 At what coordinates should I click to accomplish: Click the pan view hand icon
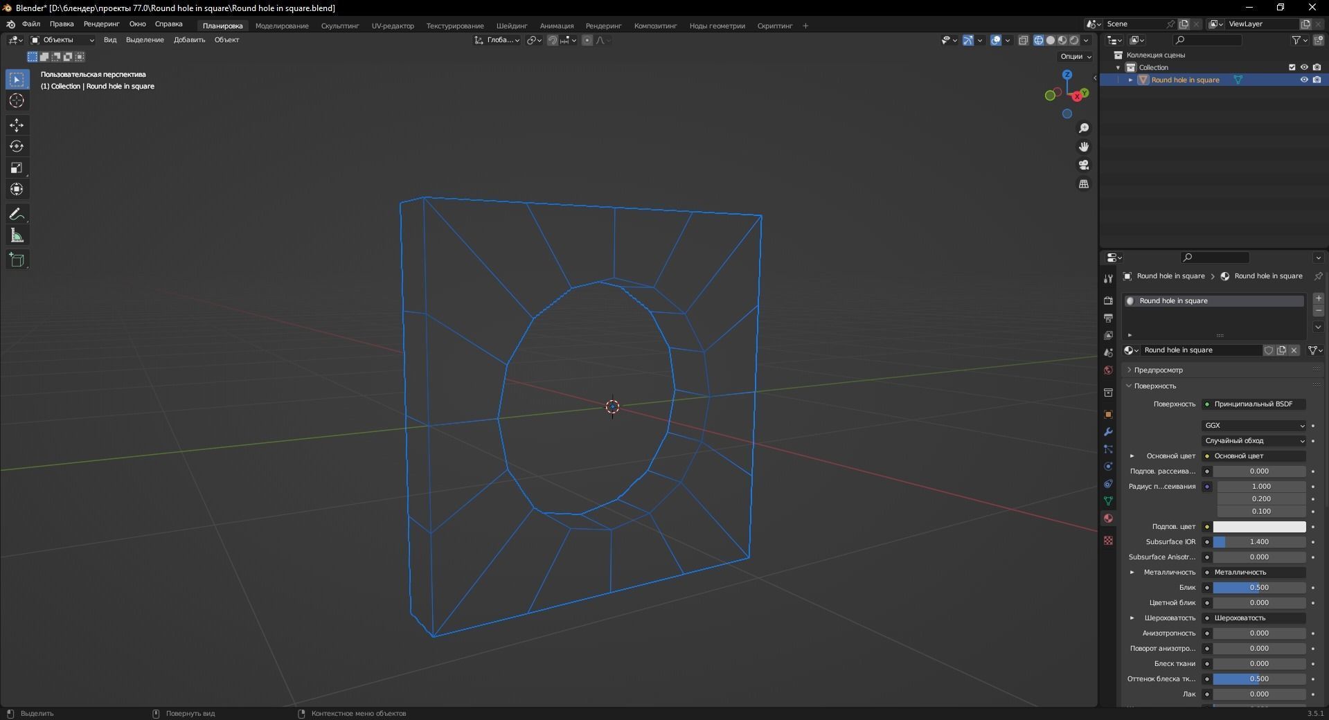click(x=1084, y=147)
